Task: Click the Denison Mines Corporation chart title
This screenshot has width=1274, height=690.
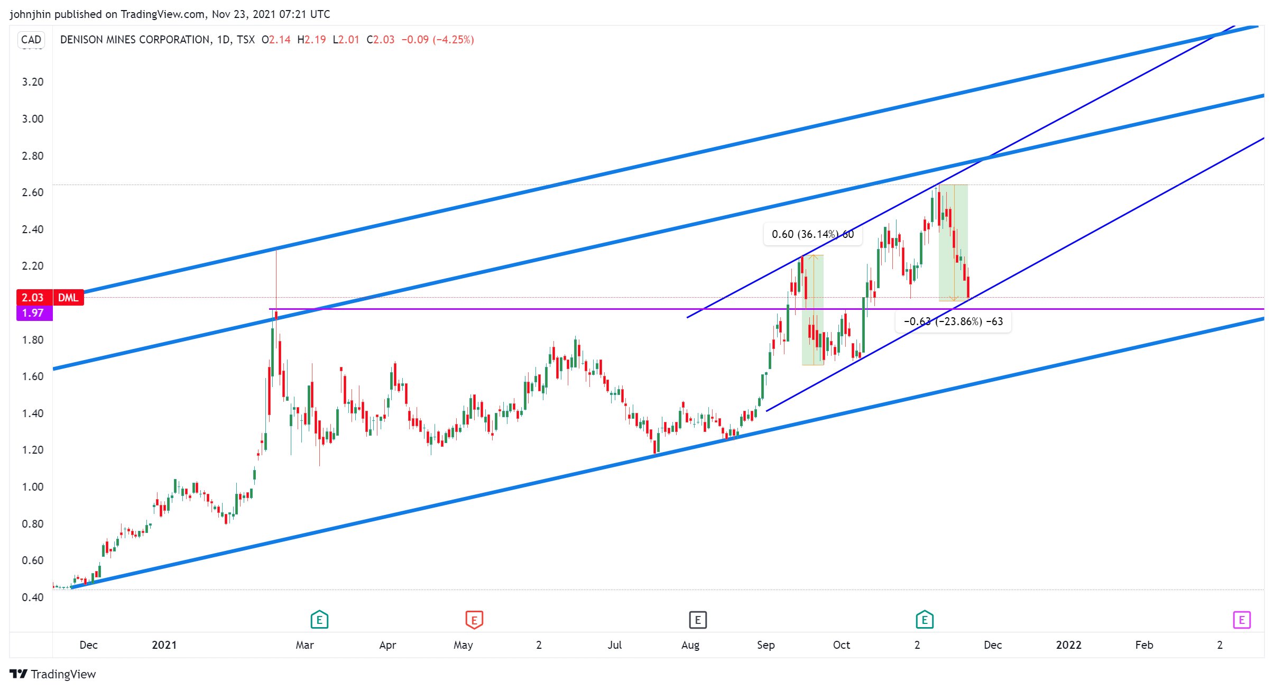Action: [x=135, y=40]
